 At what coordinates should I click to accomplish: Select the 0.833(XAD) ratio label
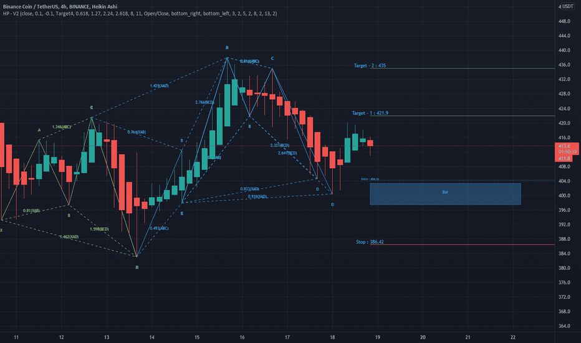click(249, 189)
